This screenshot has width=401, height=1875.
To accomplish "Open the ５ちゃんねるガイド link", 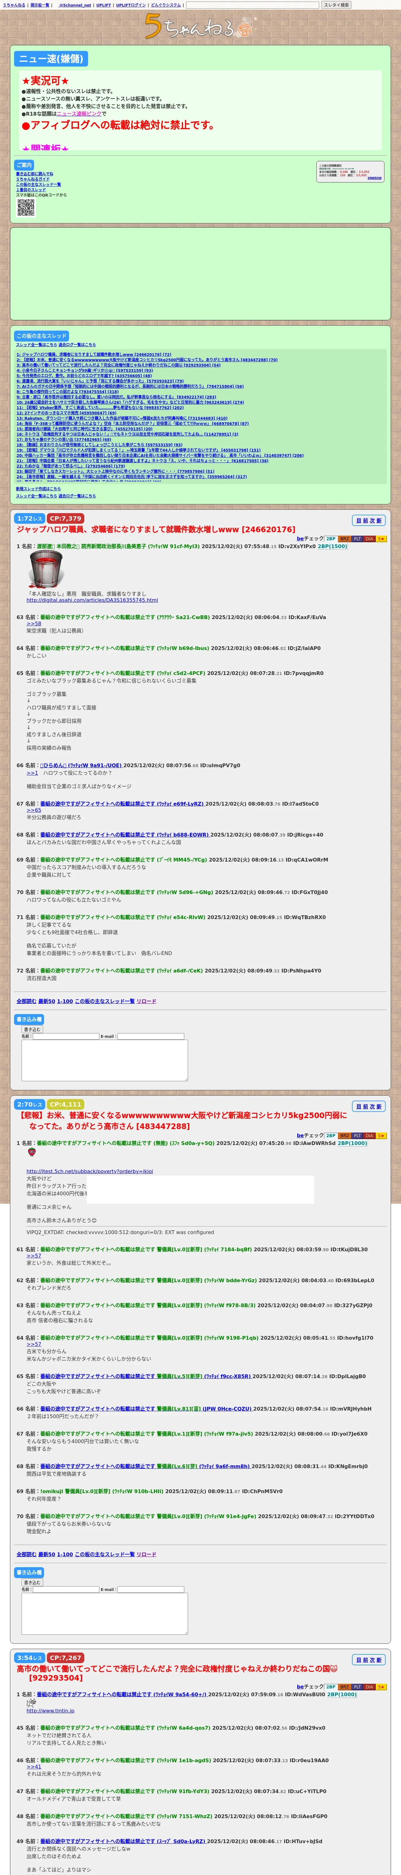I will 33,179.
